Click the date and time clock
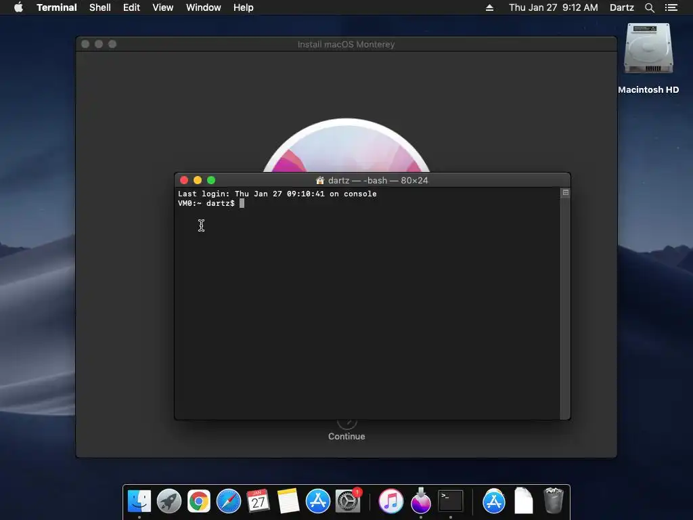 (x=554, y=7)
